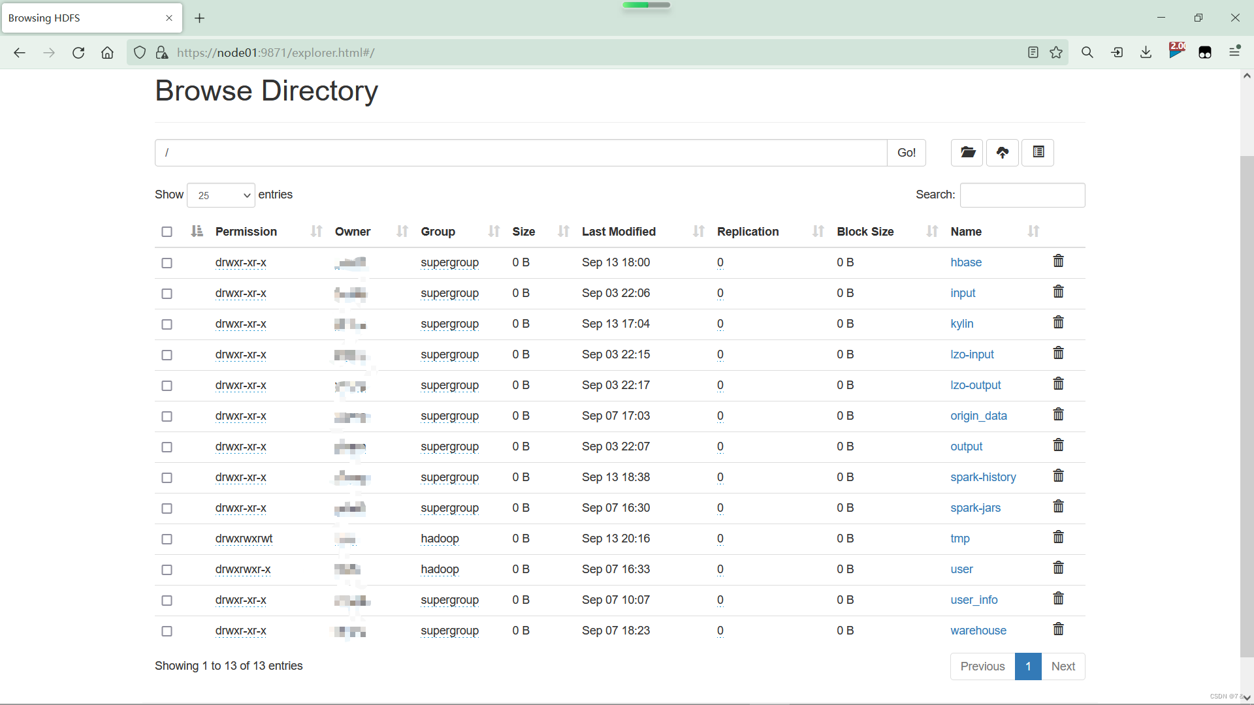1254x705 pixels.
Task: Click the delete icon for spark-history directory
Action: coord(1057,476)
